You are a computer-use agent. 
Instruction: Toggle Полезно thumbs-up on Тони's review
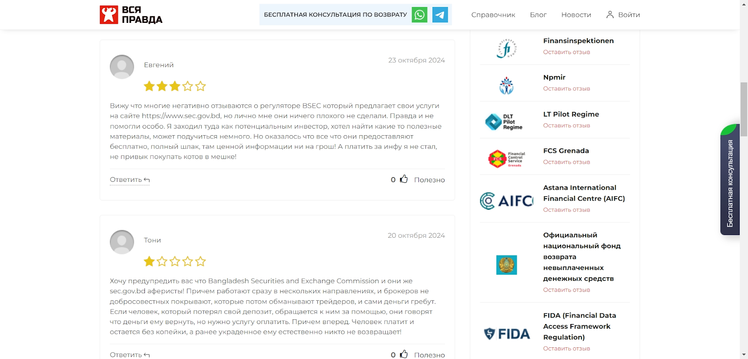[x=404, y=354]
